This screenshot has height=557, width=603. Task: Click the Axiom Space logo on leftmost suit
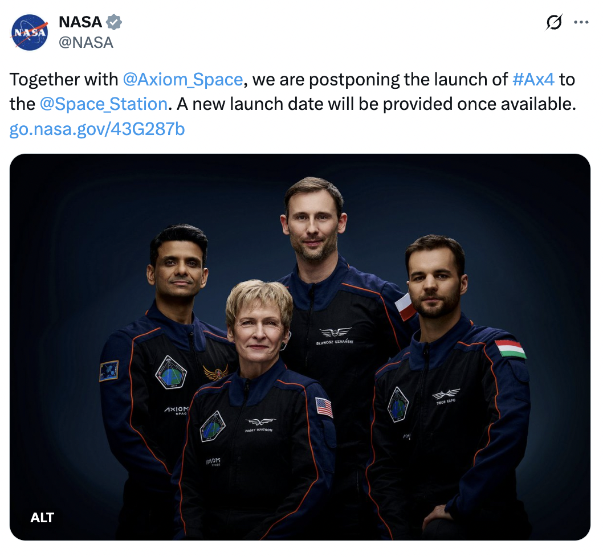tap(176, 411)
